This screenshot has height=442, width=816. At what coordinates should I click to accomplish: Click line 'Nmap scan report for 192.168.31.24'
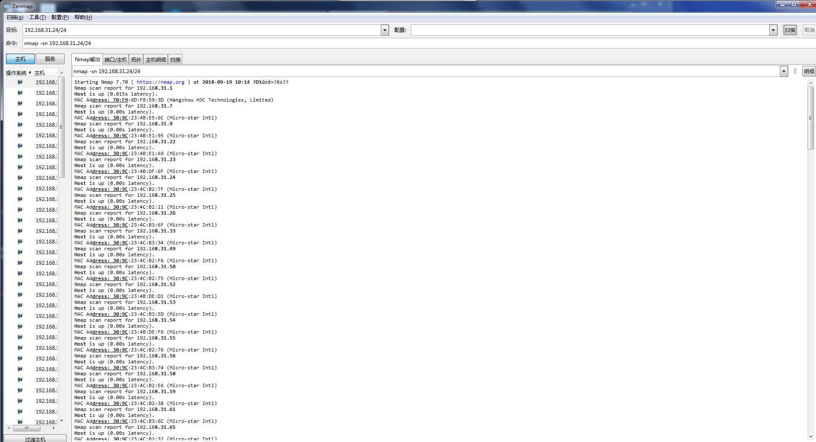tap(125, 178)
